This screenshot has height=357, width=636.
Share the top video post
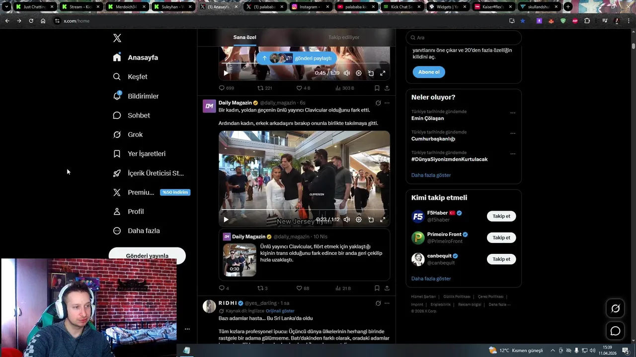tap(387, 88)
